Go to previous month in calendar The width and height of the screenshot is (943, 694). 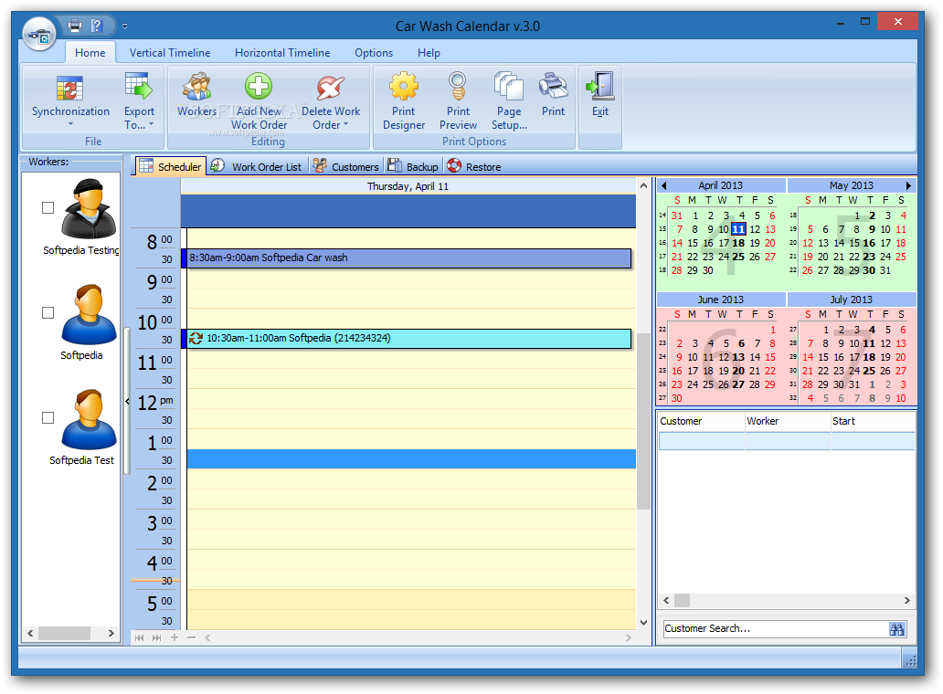tap(664, 185)
